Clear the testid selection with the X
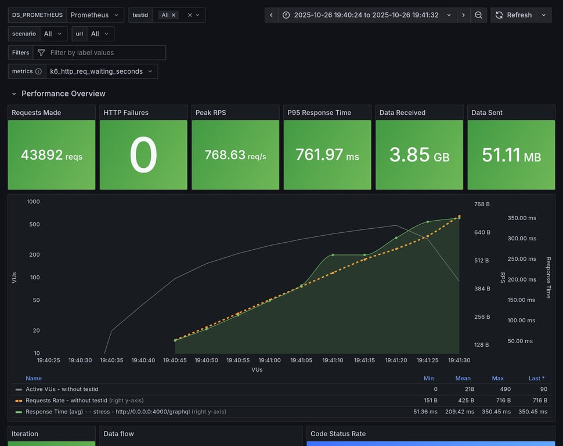The image size is (563, 446). click(x=189, y=15)
